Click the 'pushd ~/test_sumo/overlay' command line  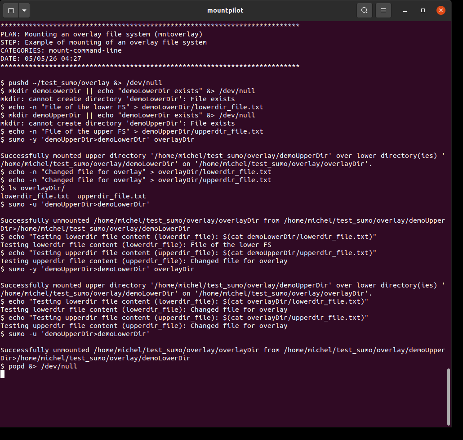point(81,83)
